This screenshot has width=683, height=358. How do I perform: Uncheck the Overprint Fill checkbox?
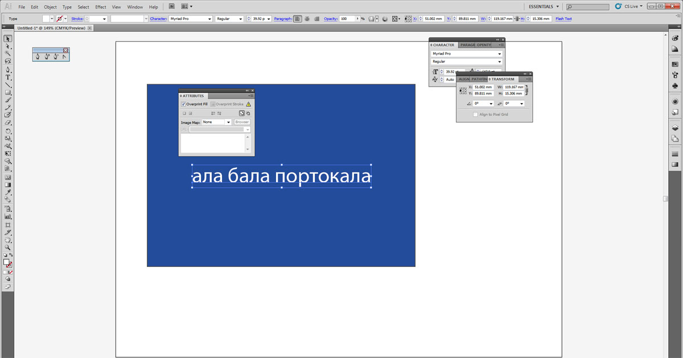tap(183, 105)
